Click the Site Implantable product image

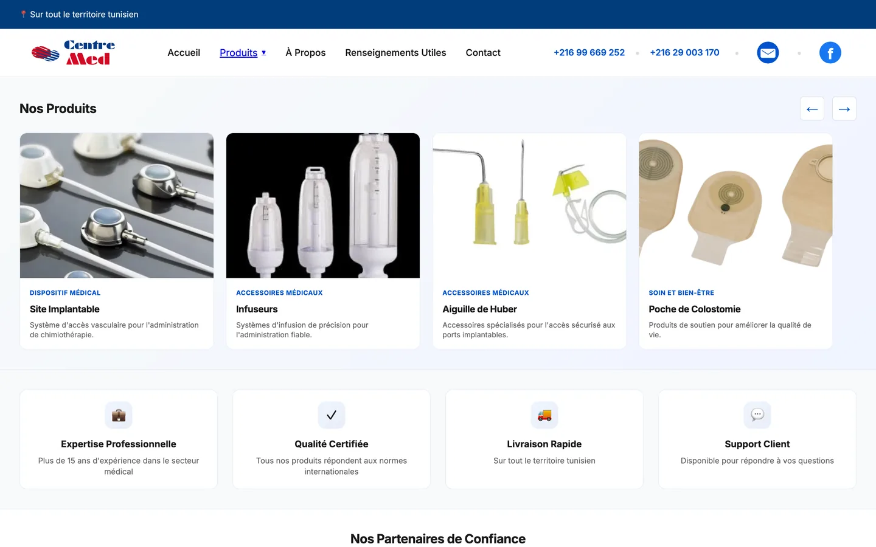click(117, 205)
